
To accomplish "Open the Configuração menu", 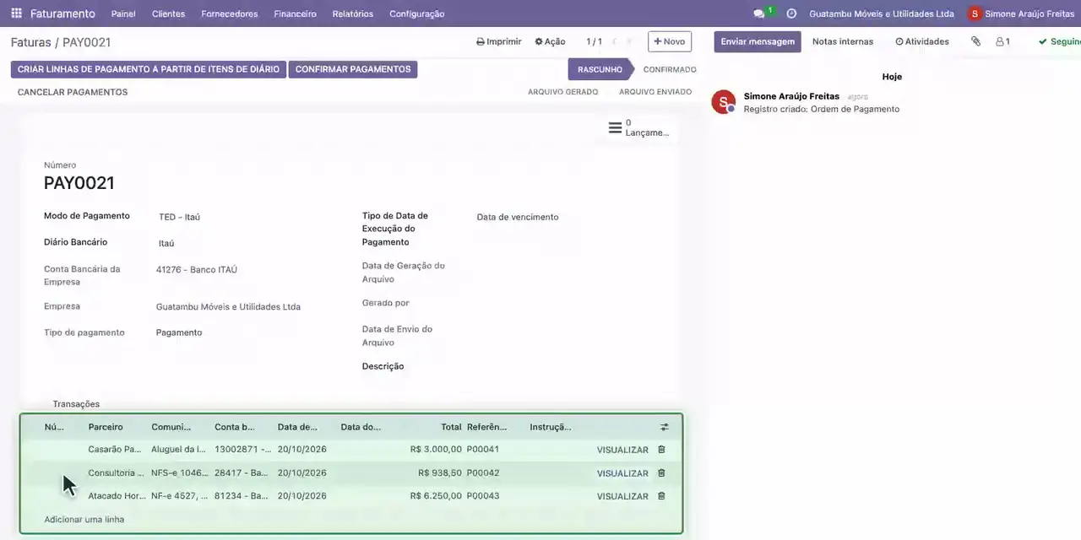I will pyautogui.click(x=417, y=13).
